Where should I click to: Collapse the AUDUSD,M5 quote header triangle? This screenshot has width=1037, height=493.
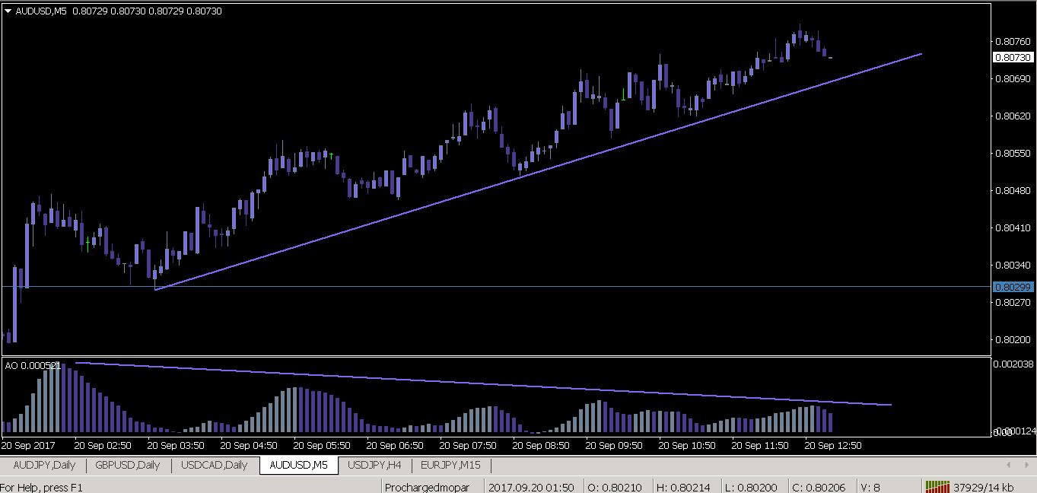(7, 11)
